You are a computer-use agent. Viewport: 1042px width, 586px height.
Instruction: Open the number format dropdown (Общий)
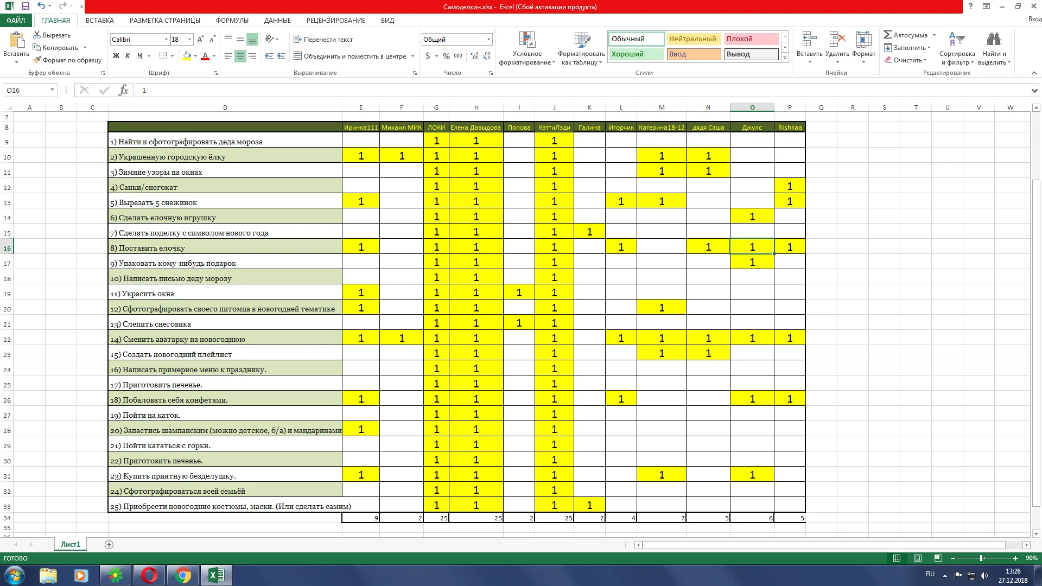[488, 40]
